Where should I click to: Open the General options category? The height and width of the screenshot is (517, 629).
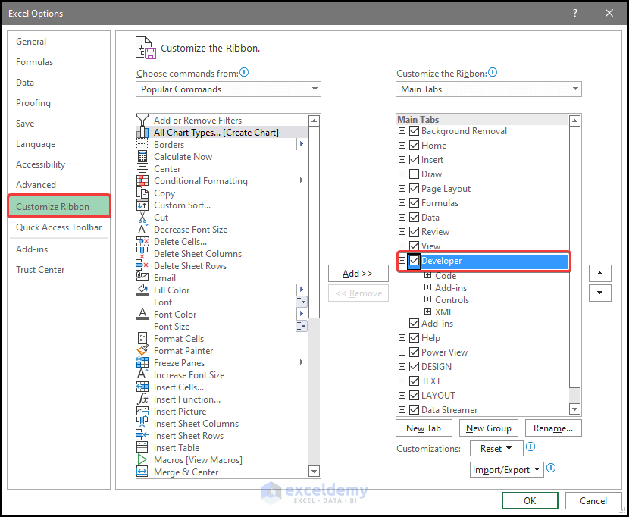coord(31,42)
